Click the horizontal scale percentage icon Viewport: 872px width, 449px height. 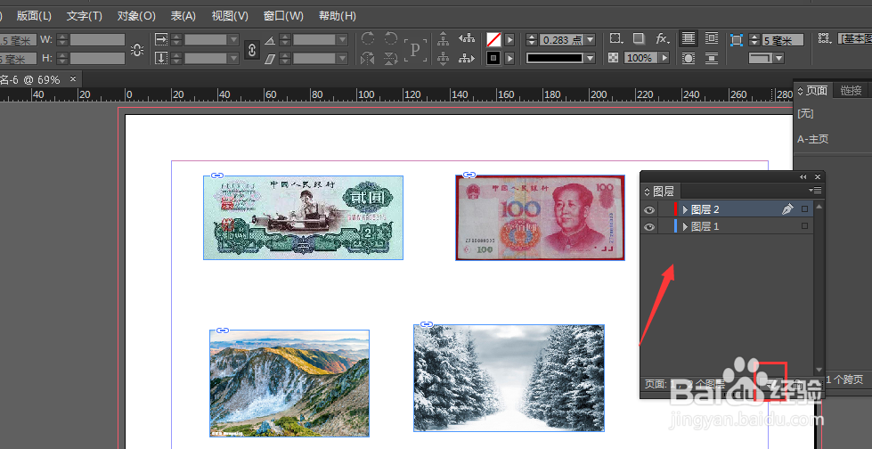coord(160,39)
